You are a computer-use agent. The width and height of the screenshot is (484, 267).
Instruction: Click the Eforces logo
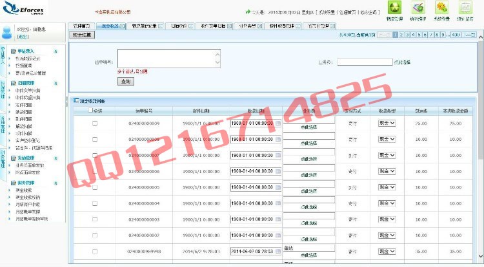(24, 8)
